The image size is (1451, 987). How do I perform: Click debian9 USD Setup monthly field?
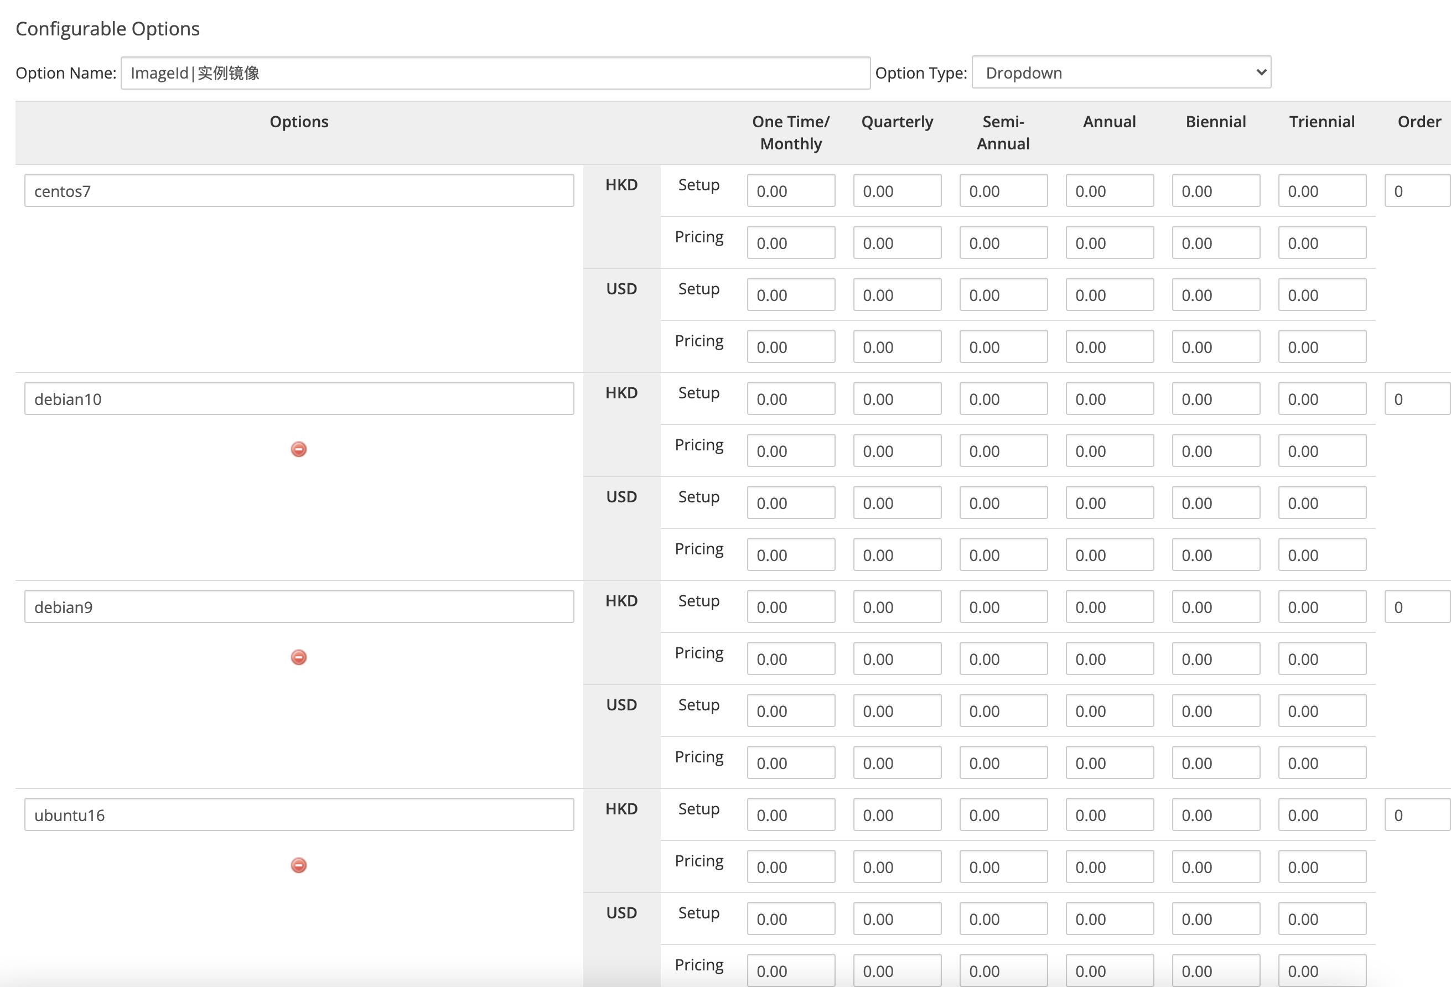pos(791,710)
